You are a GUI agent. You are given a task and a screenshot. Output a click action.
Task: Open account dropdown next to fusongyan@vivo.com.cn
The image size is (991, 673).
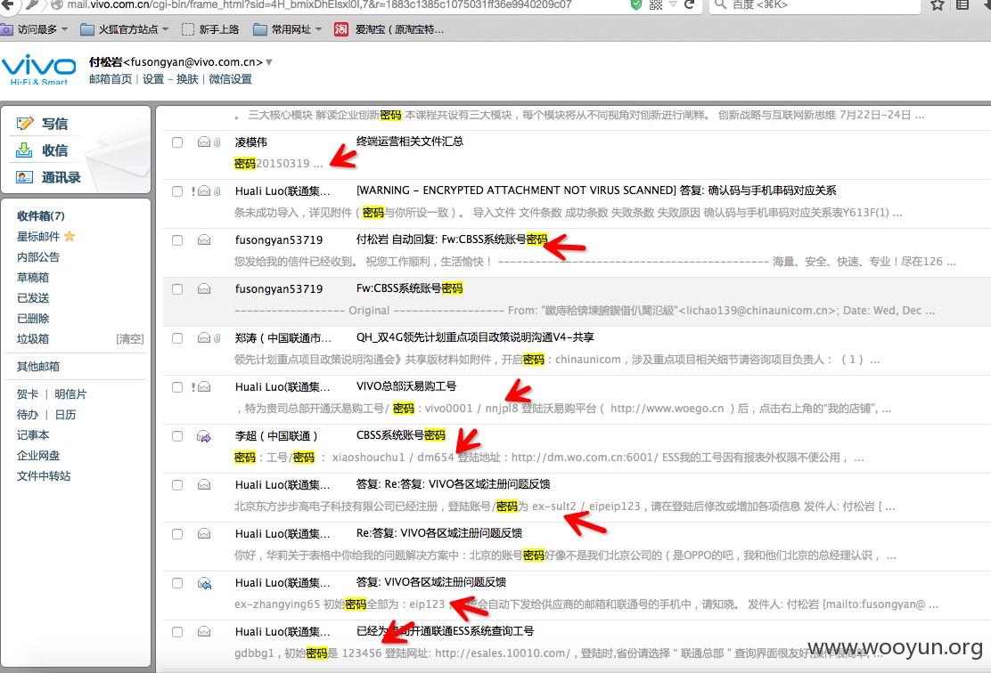(269, 62)
